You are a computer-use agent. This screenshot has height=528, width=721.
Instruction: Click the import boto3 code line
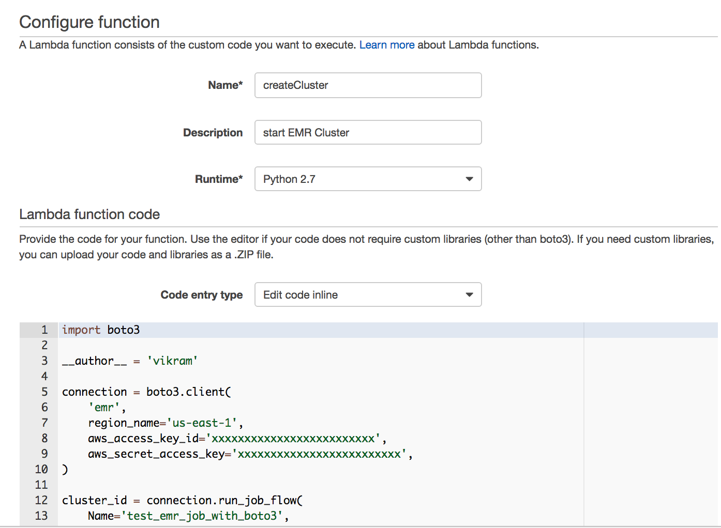[101, 330]
